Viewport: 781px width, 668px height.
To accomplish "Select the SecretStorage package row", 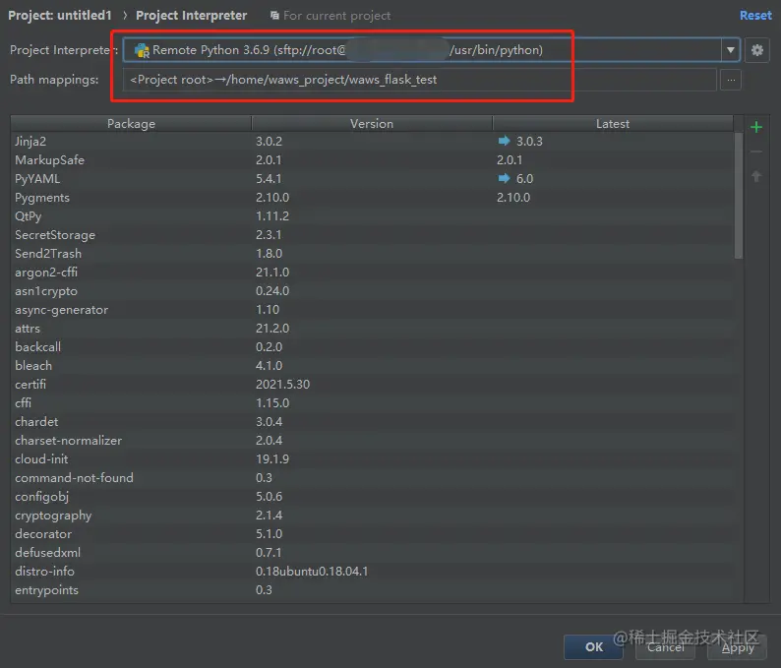I will [372, 234].
